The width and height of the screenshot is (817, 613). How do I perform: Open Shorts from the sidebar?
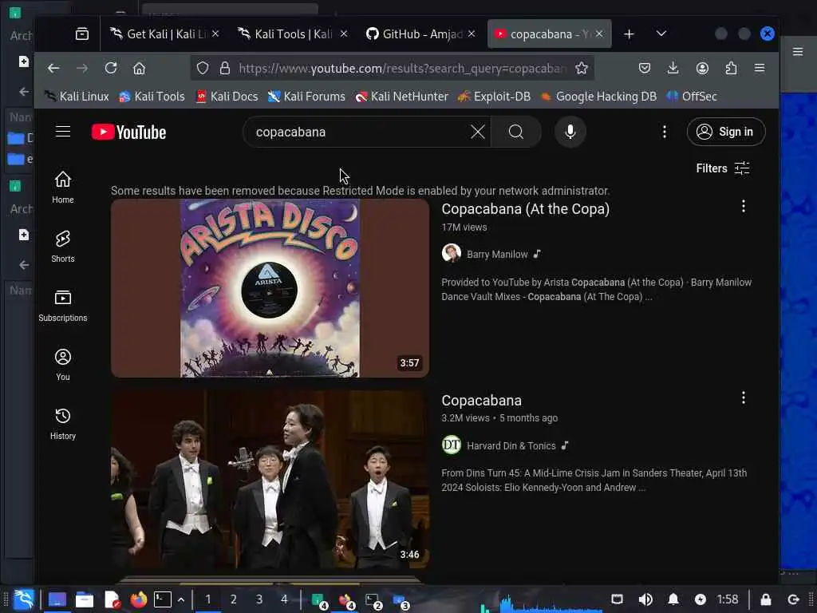pyautogui.click(x=62, y=247)
